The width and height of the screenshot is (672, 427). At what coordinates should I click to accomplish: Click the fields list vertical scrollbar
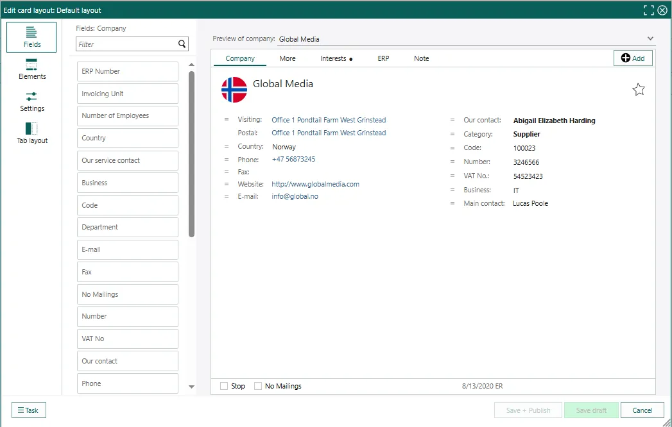click(191, 154)
